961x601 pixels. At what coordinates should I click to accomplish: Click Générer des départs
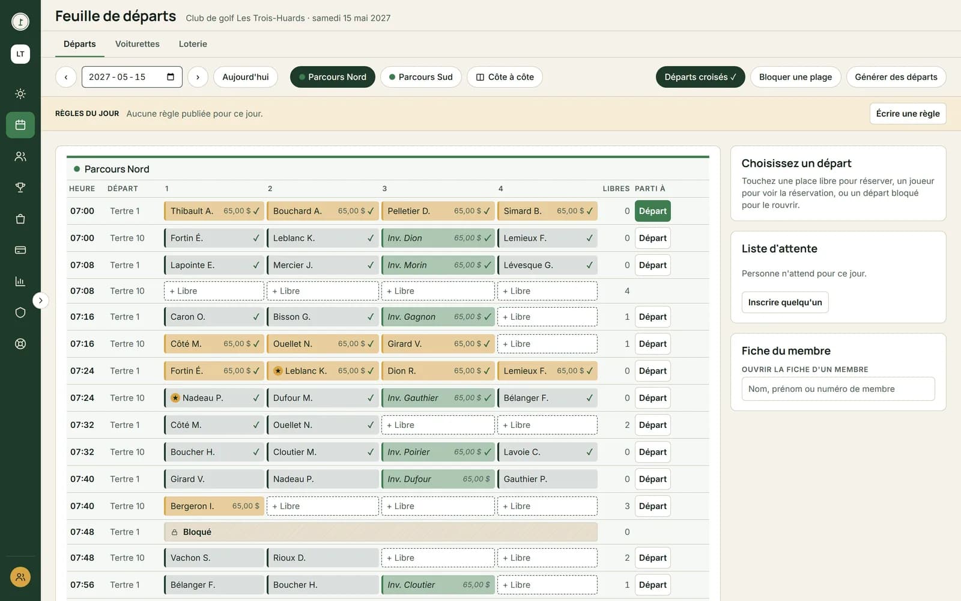pyautogui.click(x=896, y=77)
